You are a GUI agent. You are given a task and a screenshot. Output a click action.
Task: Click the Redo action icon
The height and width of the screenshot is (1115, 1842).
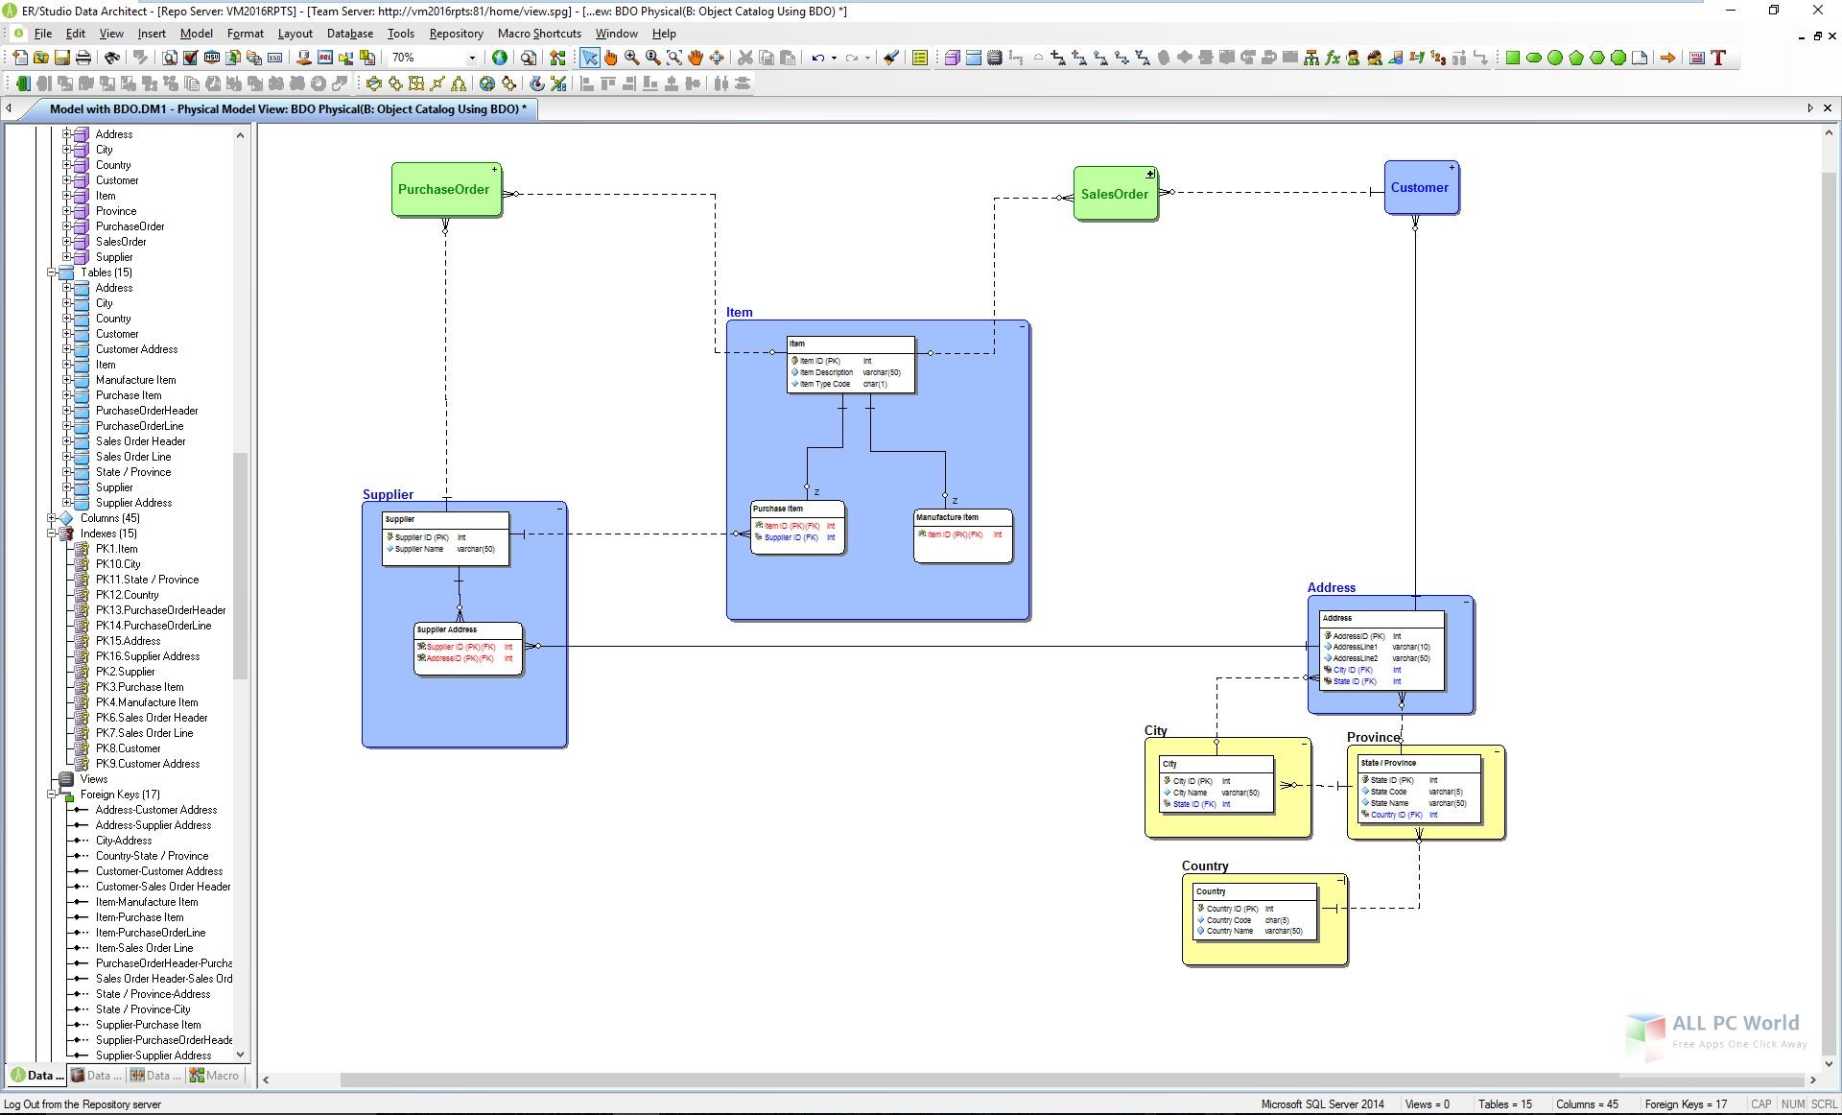click(851, 58)
